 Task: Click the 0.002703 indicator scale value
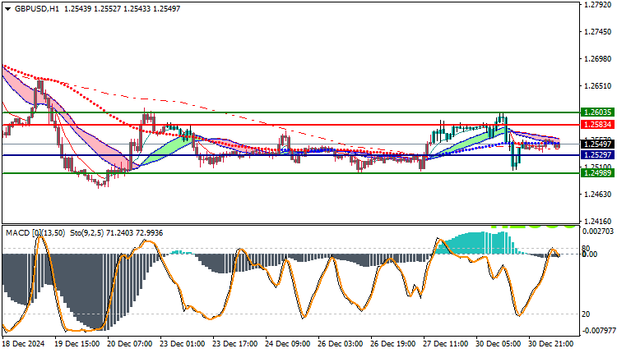pos(597,232)
